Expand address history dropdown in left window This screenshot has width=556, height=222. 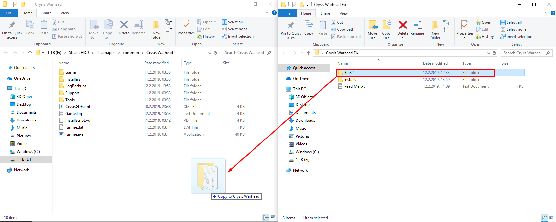point(210,53)
